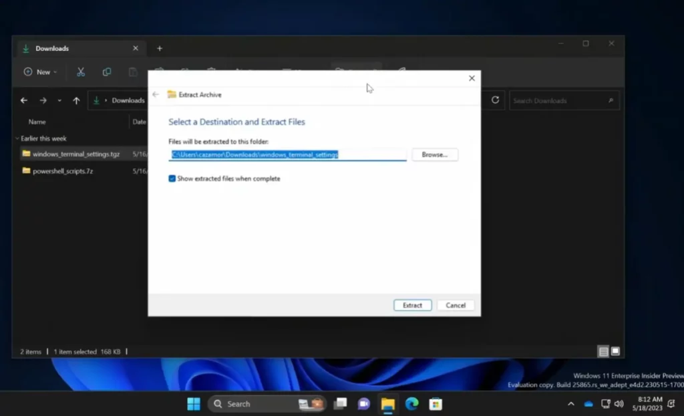
Task: Select the Cut icon in the Explorer toolbar
Action: 80,72
